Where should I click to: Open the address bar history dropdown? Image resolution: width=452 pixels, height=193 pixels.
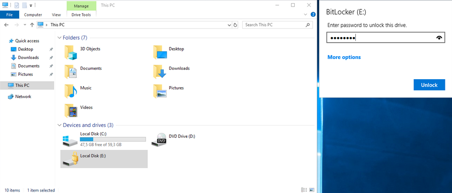point(230,25)
